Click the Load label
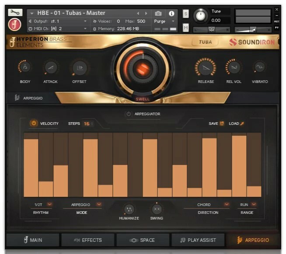Screen dimensions: 286x254 click(234, 124)
